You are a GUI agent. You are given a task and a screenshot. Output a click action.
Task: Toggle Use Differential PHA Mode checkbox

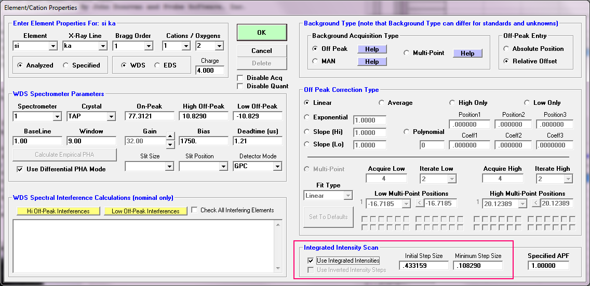pos(20,169)
